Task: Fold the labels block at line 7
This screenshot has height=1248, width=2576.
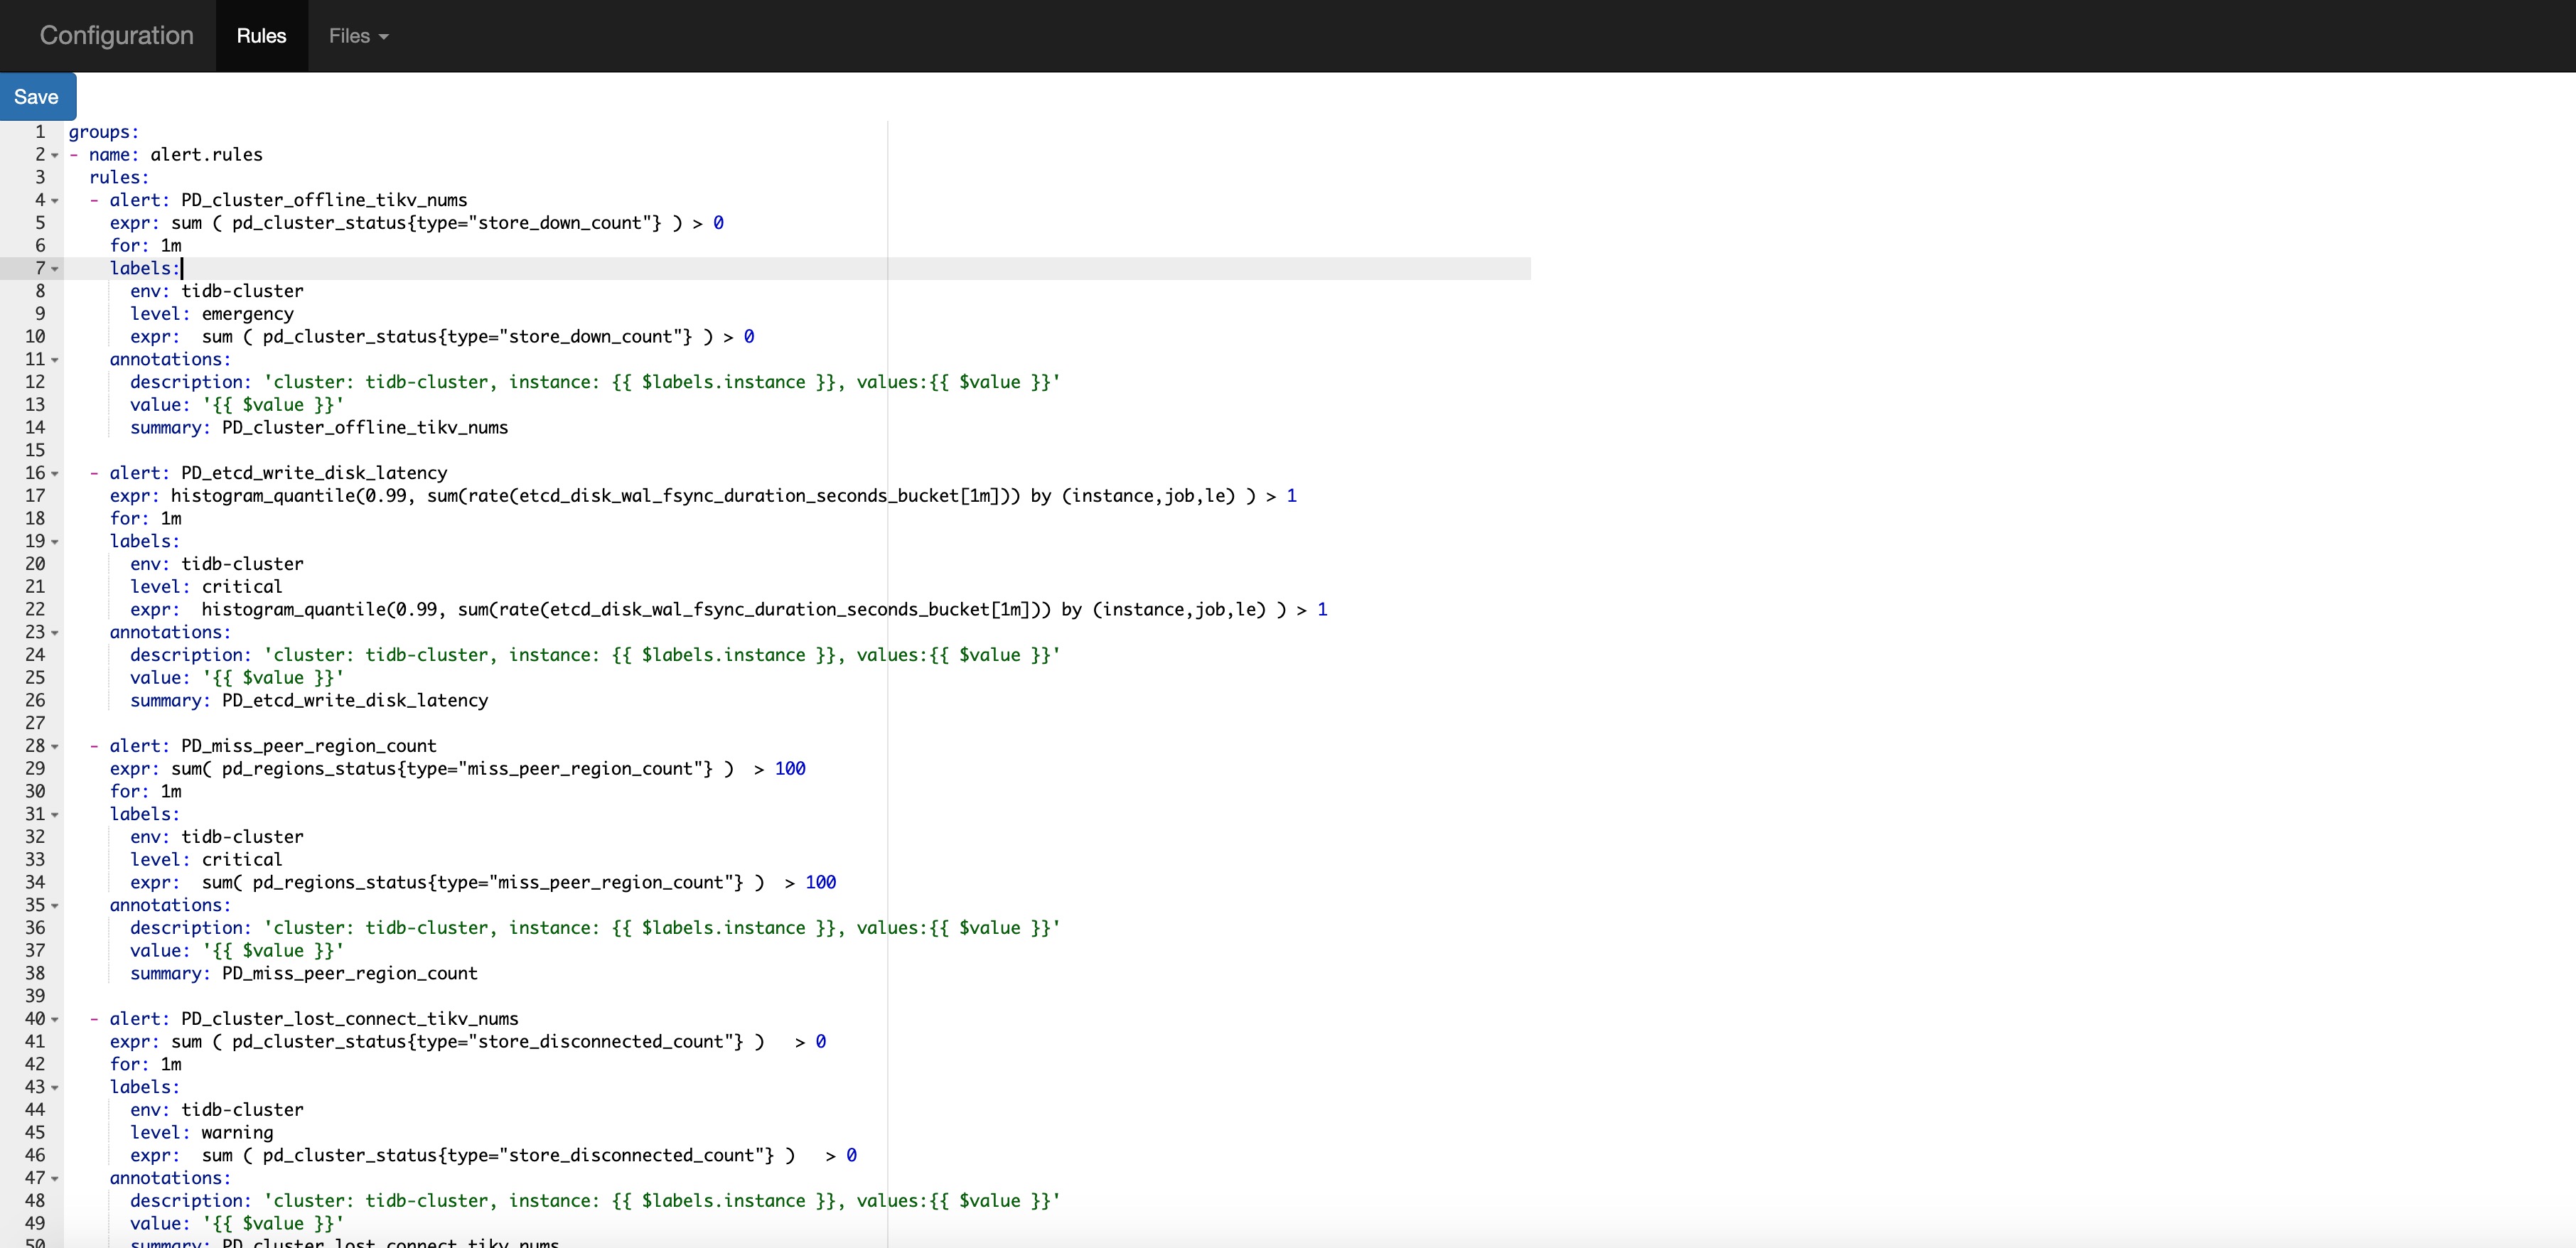Action: (55, 269)
